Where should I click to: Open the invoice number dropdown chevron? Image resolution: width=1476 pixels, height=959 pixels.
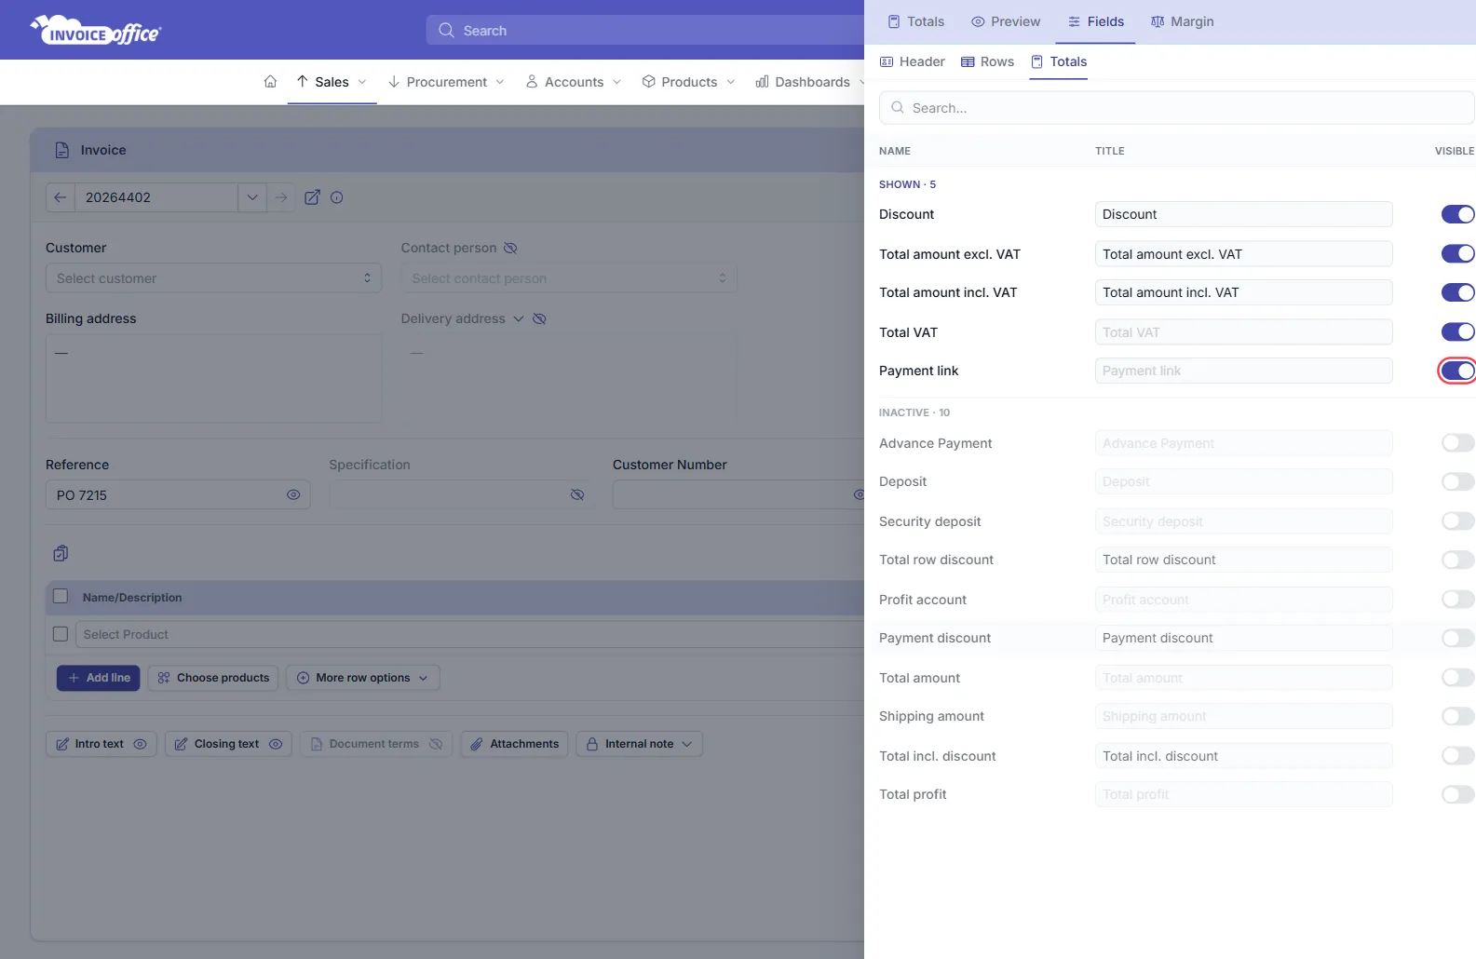(252, 197)
